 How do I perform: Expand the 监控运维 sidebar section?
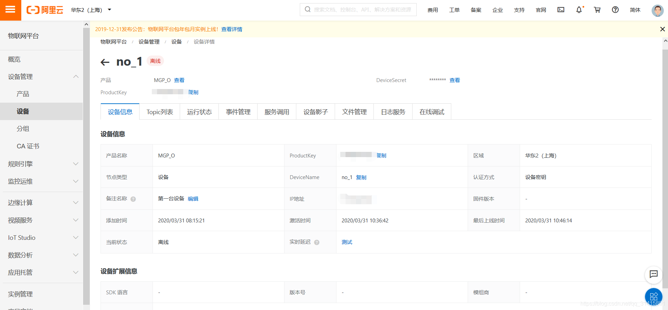point(76,181)
